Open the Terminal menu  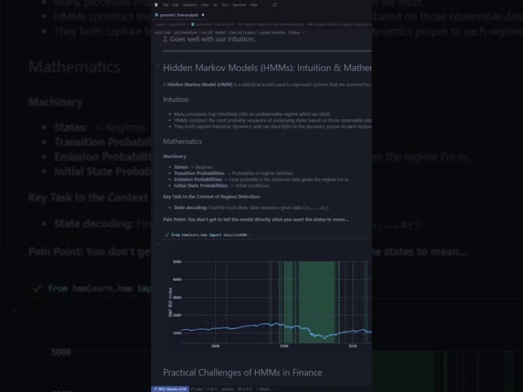click(239, 5)
